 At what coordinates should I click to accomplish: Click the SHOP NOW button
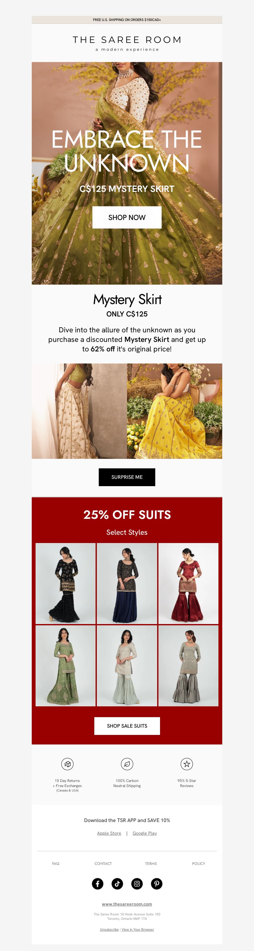pyautogui.click(x=127, y=217)
